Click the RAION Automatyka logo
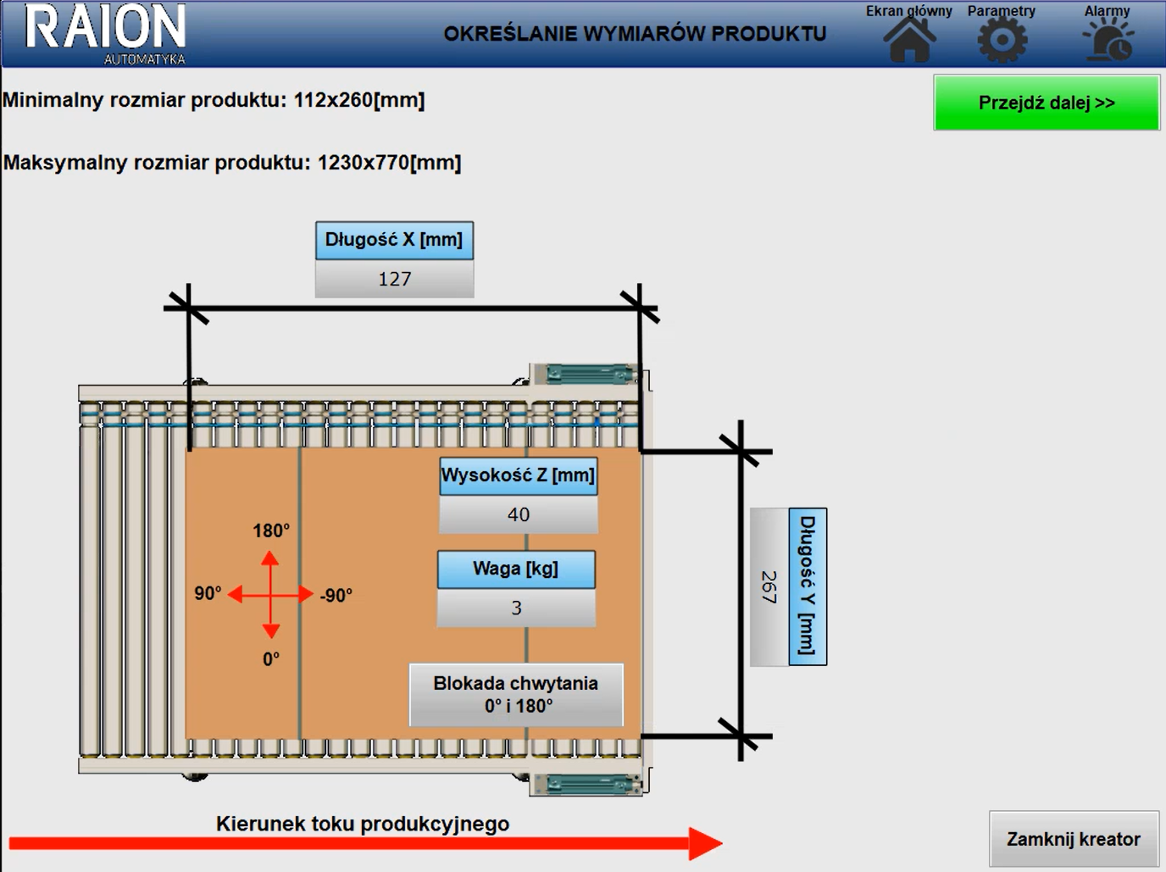This screenshot has height=872, width=1166. pos(105,34)
